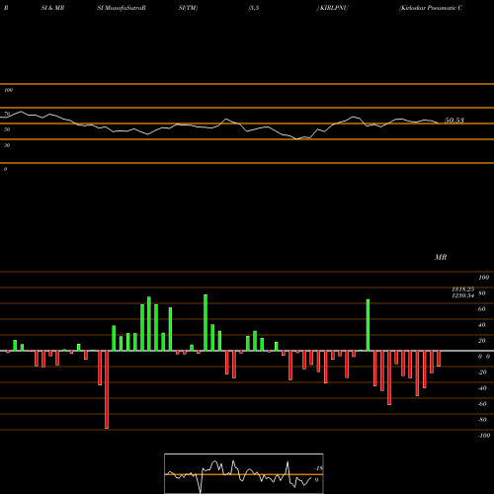Click the "(5,5" parameter text
Viewport: 494px width, 494px height.
(254, 8)
